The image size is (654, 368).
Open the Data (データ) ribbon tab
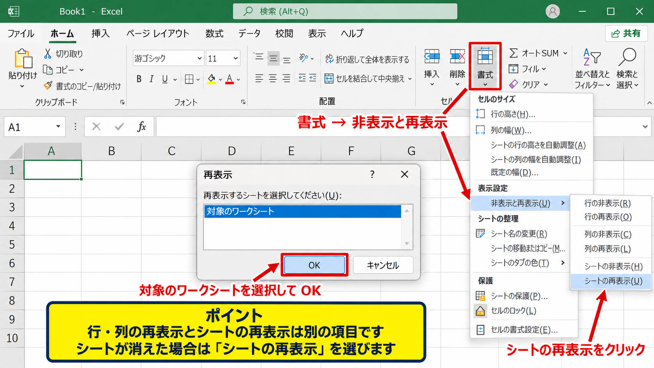[250, 34]
